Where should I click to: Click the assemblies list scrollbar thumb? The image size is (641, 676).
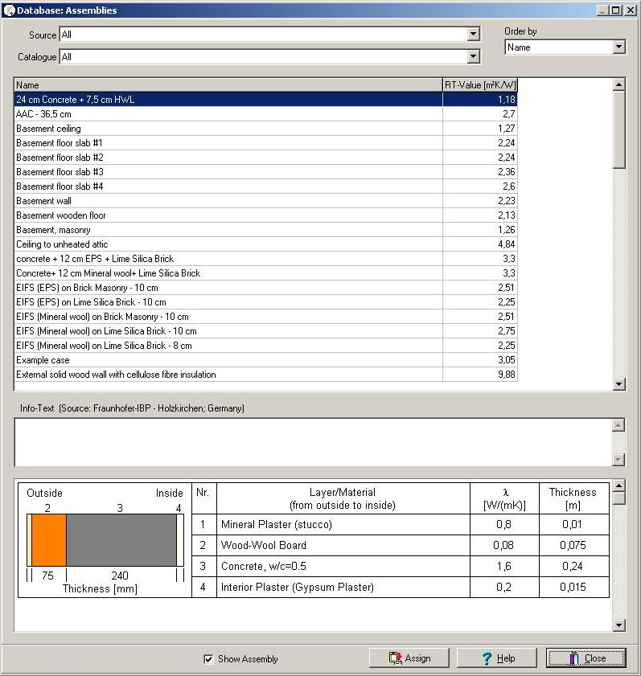click(619, 129)
